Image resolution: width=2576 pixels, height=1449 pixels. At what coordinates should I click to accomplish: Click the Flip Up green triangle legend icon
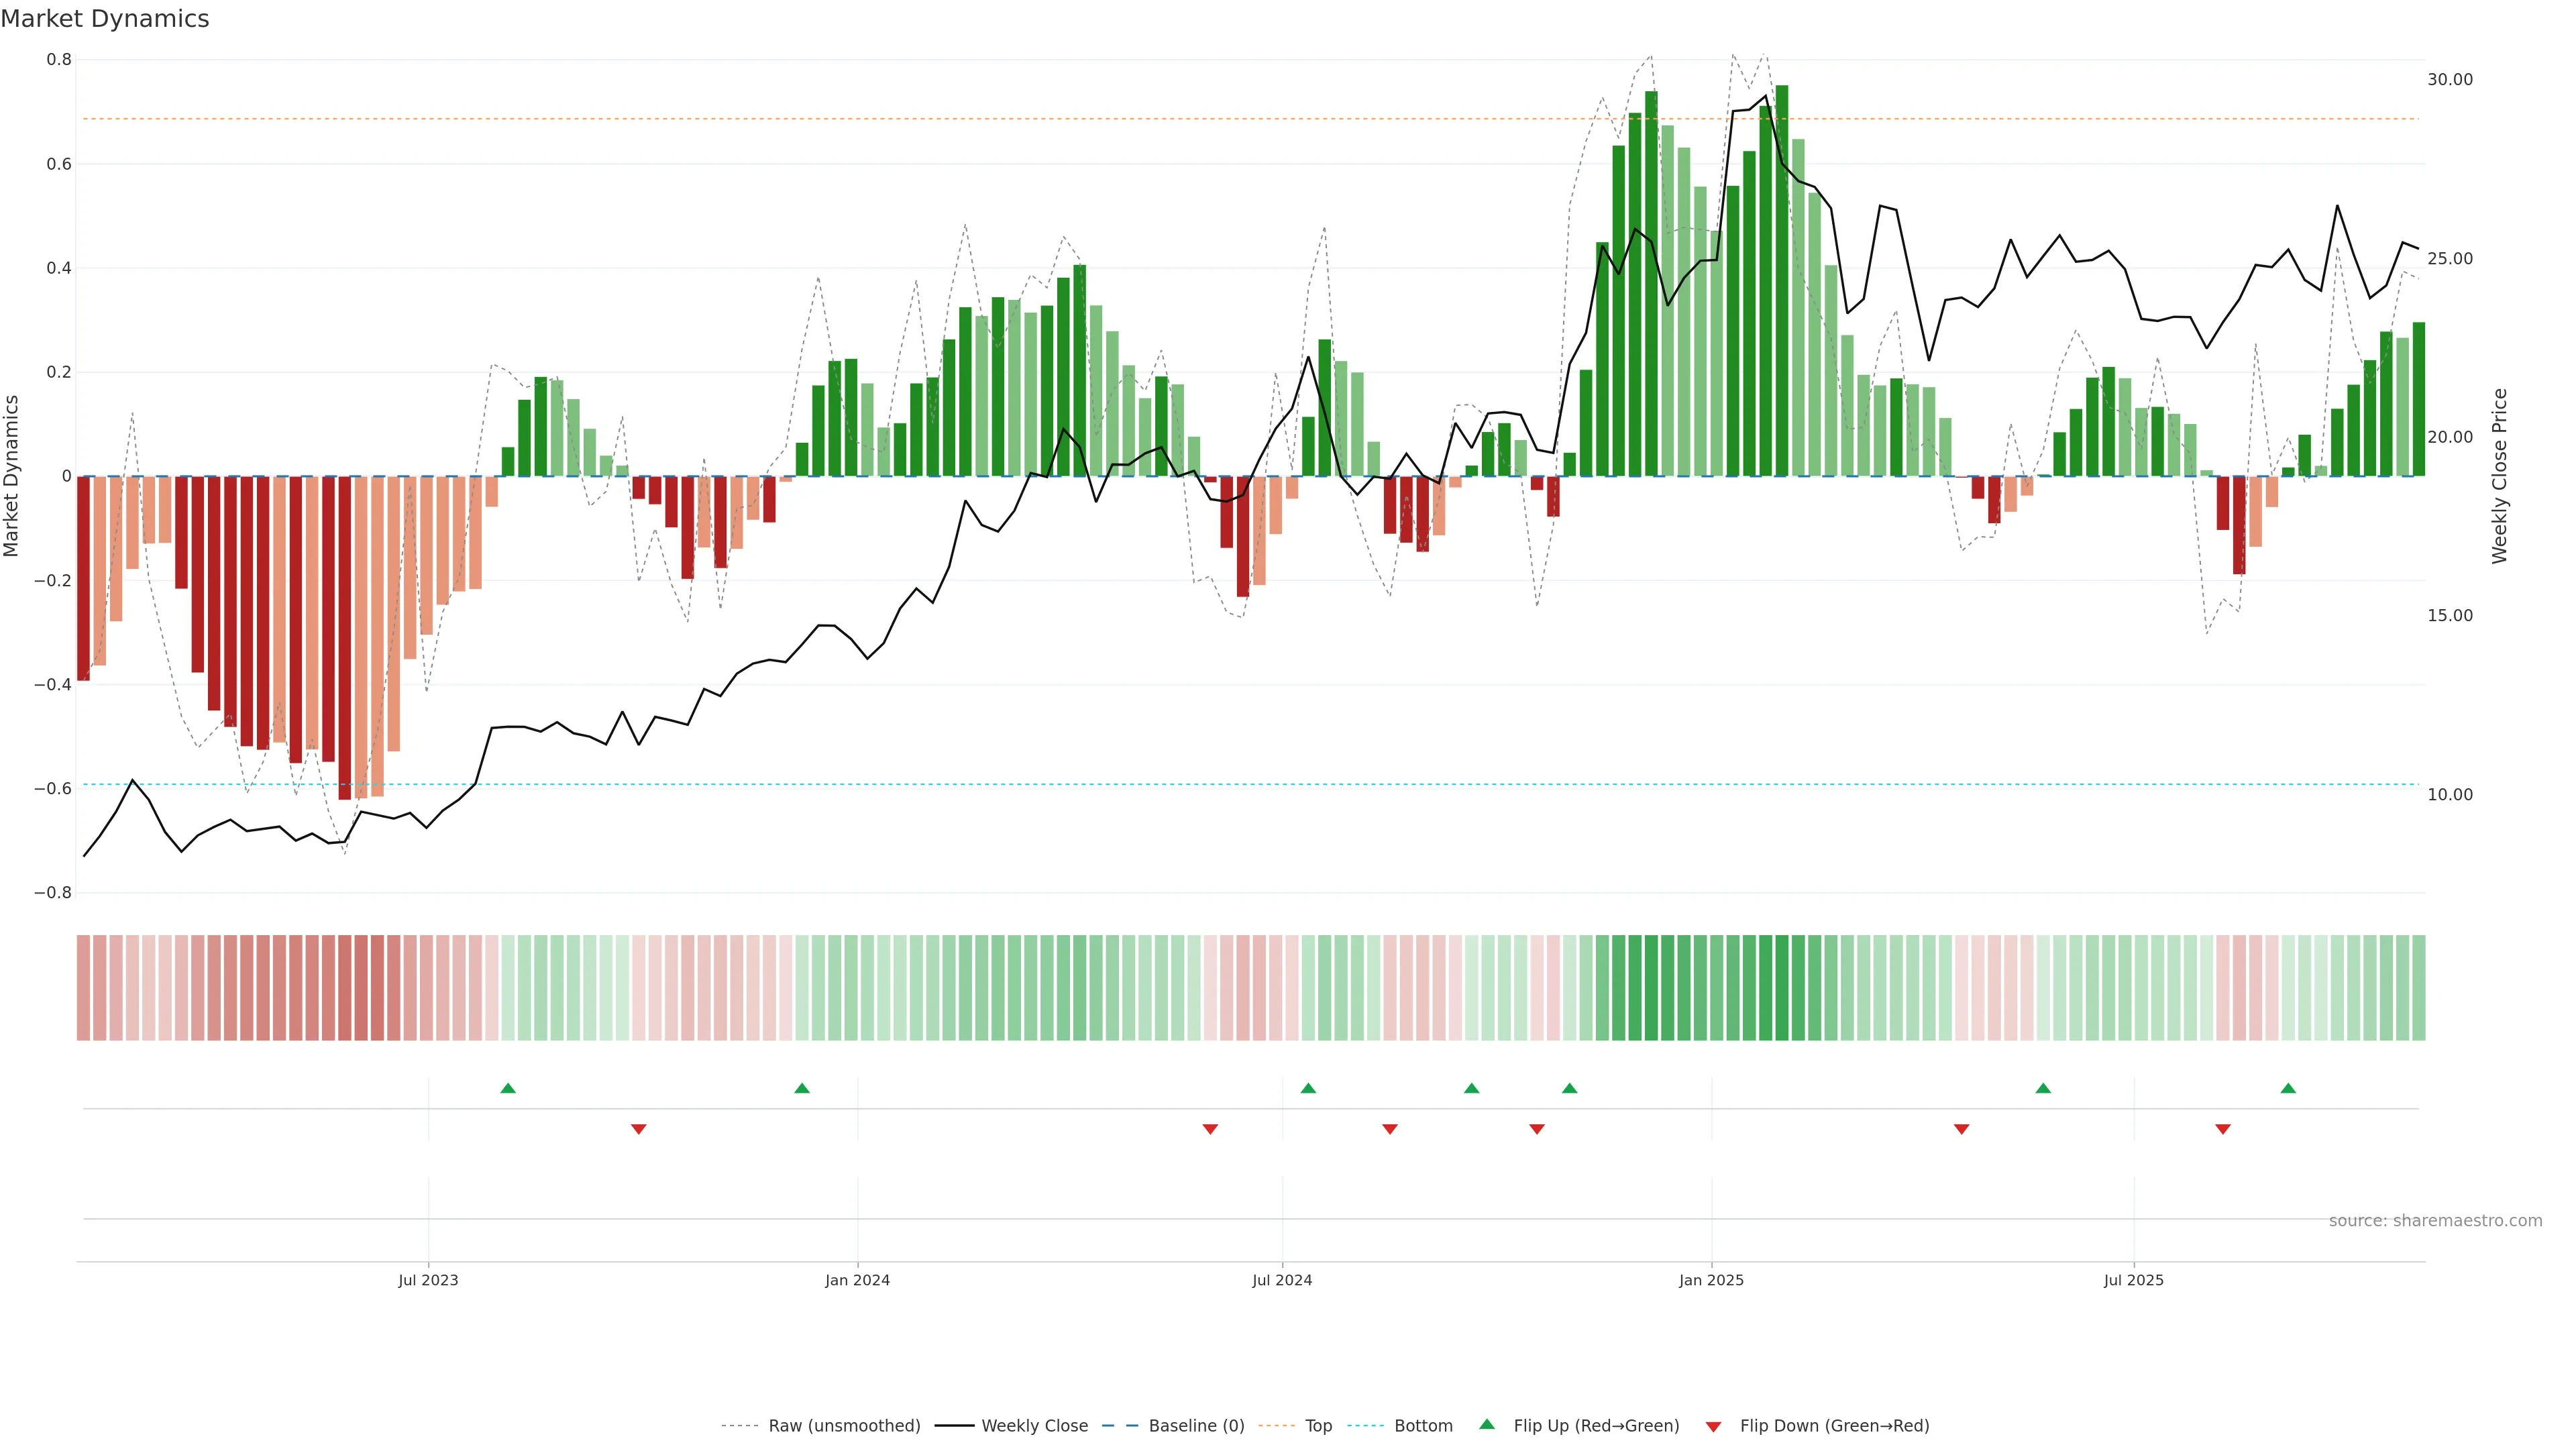tap(1487, 1424)
